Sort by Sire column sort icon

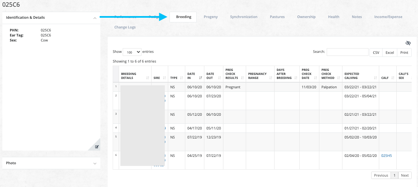(x=165, y=78)
